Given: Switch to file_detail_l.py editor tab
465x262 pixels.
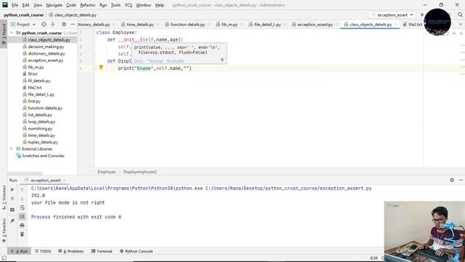Looking at the screenshot, I should [x=267, y=25].
